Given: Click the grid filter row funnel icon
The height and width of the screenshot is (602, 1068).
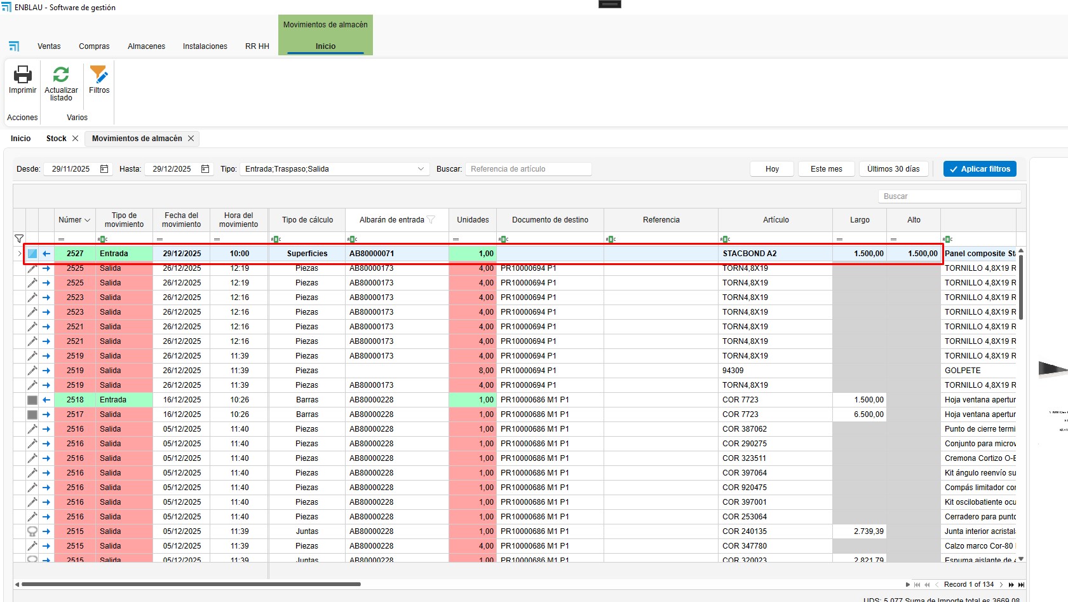Looking at the screenshot, I should pos(19,239).
